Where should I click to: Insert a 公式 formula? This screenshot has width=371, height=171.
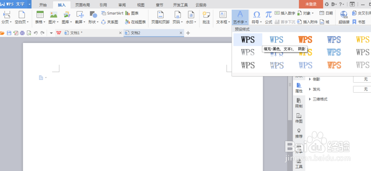[268, 17]
